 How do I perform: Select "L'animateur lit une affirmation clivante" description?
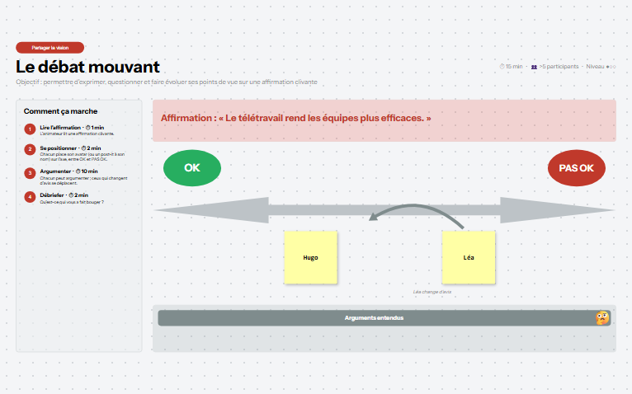click(x=77, y=134)
